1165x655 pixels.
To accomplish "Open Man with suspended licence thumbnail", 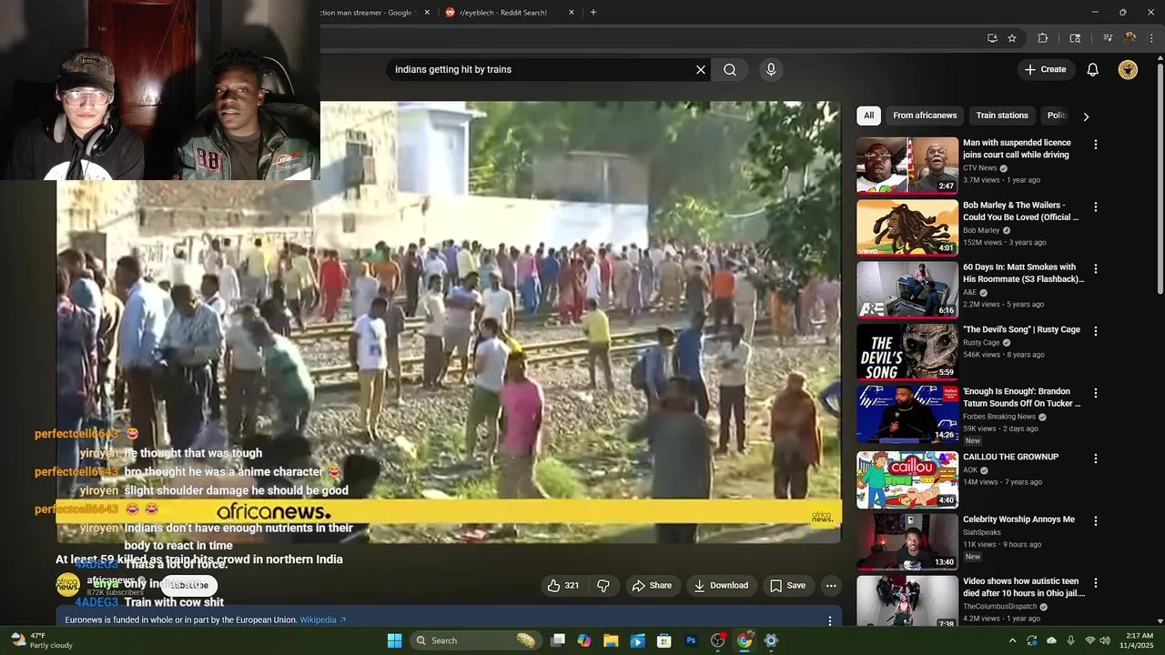I will (907, 166).
